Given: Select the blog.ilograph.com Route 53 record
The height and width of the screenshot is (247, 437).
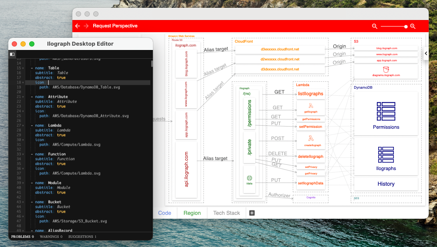Looking at the screenshot, I should click(x=186, y=63).
